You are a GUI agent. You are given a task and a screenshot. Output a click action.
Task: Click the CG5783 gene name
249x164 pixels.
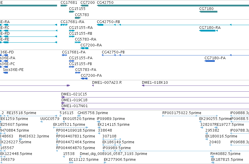point(82,15)
